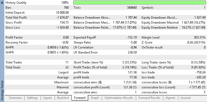Open the Journal tab
This screenshot has width=207, height=102.
(x=185, y=98)
